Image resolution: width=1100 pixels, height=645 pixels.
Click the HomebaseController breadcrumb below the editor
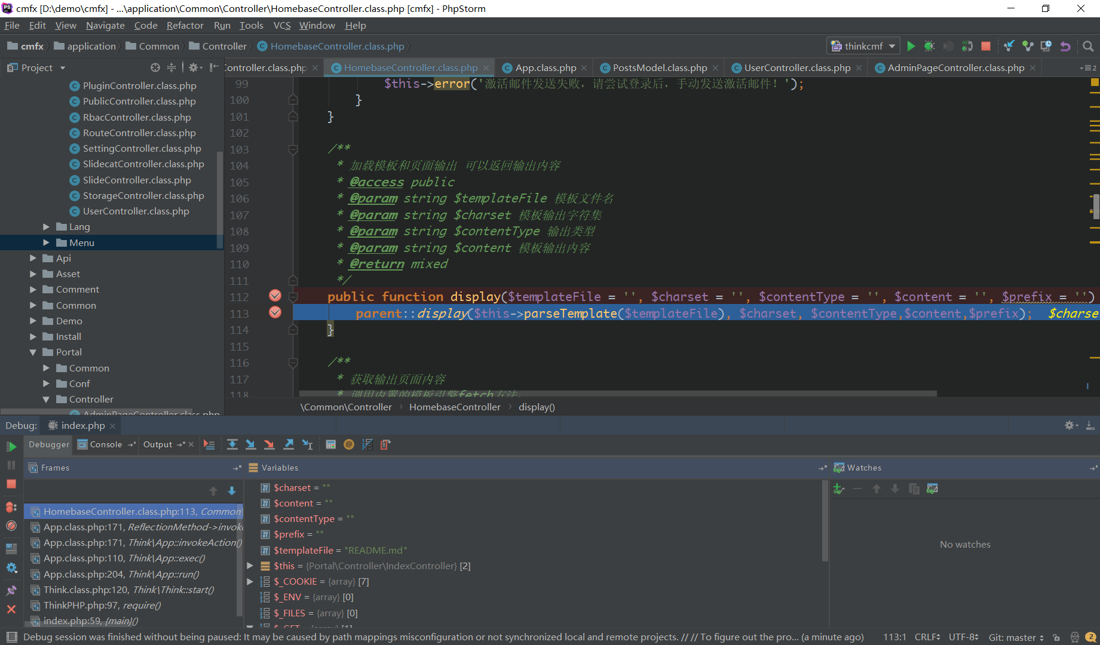click(455, 407)
